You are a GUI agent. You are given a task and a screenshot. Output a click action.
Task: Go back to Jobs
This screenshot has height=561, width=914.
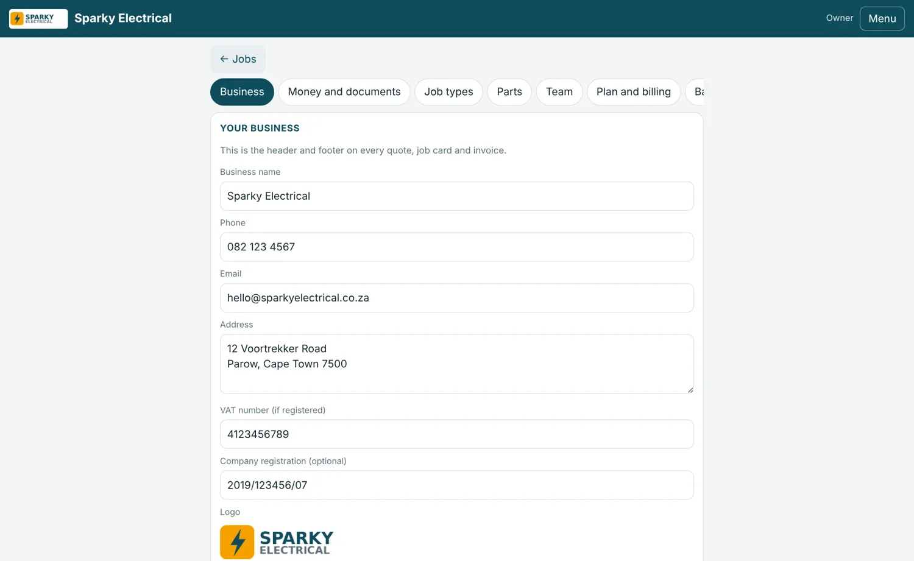(238, 59)
